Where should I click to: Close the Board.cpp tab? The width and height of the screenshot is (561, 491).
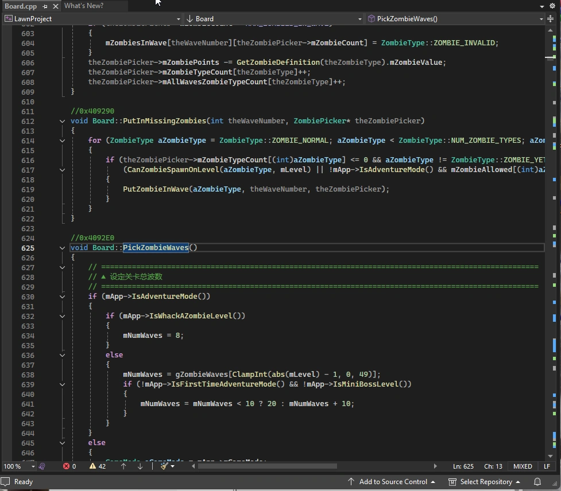(x=55, y=6)
